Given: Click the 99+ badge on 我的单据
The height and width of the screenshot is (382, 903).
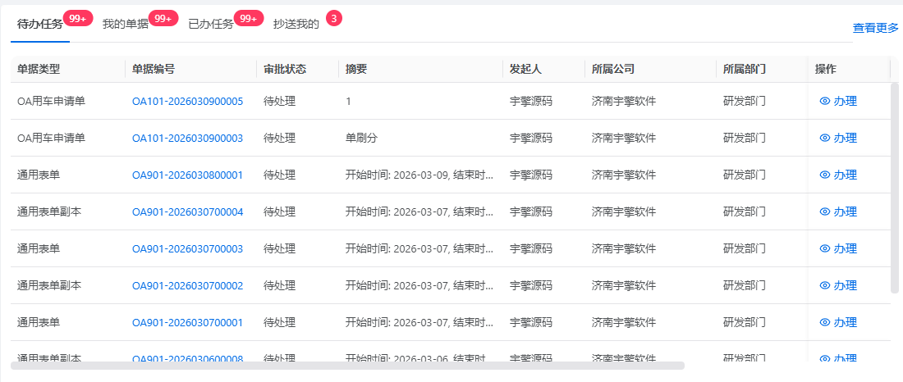Looking at the screenshot, I should click(163, 18).
